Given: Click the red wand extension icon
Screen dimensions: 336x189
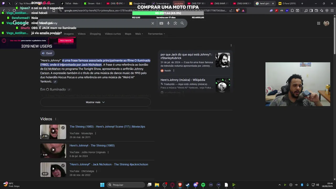Looking at the screenshot, I should (x=276, y=10).
